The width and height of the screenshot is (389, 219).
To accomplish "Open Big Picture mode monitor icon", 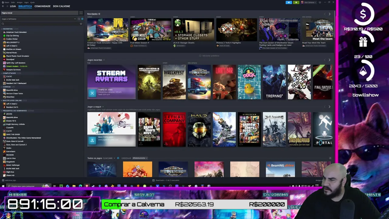I will (x=320, y=2).
